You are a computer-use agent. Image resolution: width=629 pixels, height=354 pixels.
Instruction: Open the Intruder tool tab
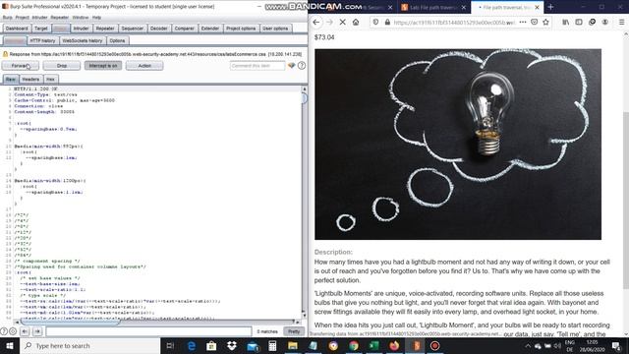coord(81,29)
